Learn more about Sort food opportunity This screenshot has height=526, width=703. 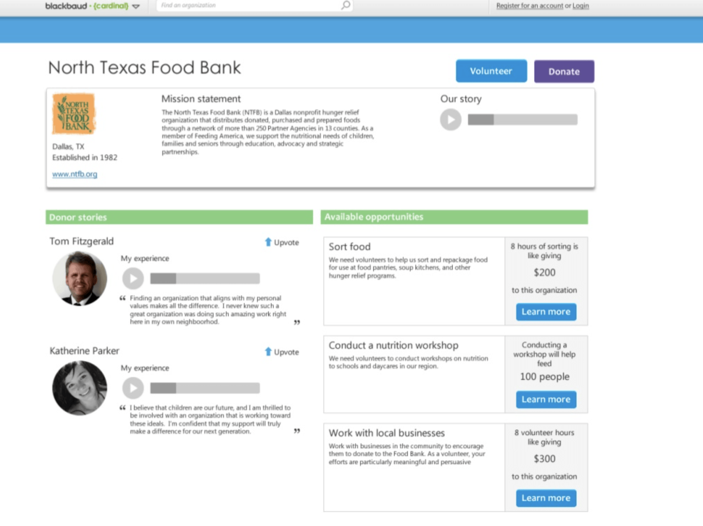point(546,312)
